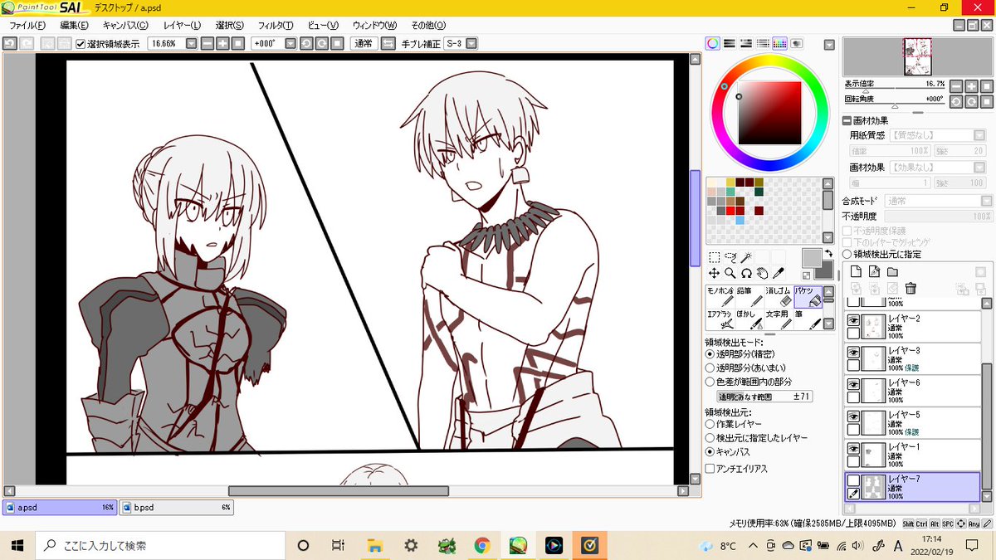Select 色差が範囲内の部分 radio option
Image resolution: width=996 pixels, height=560 pixels.
coord(710,382)
